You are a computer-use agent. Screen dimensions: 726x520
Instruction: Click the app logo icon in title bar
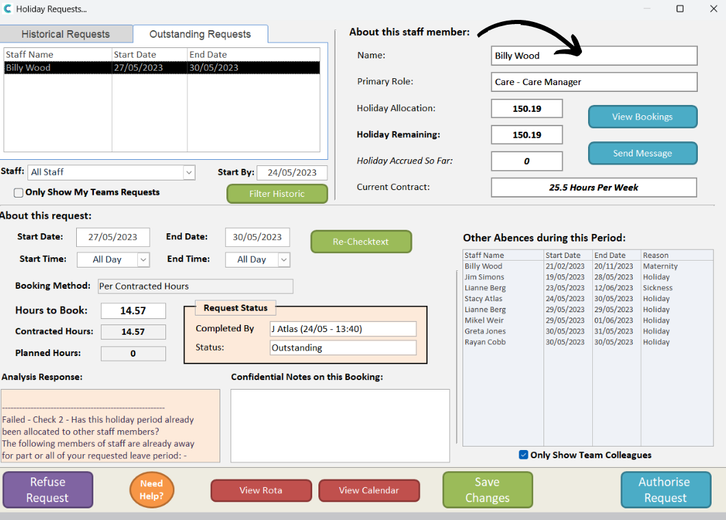8,10
